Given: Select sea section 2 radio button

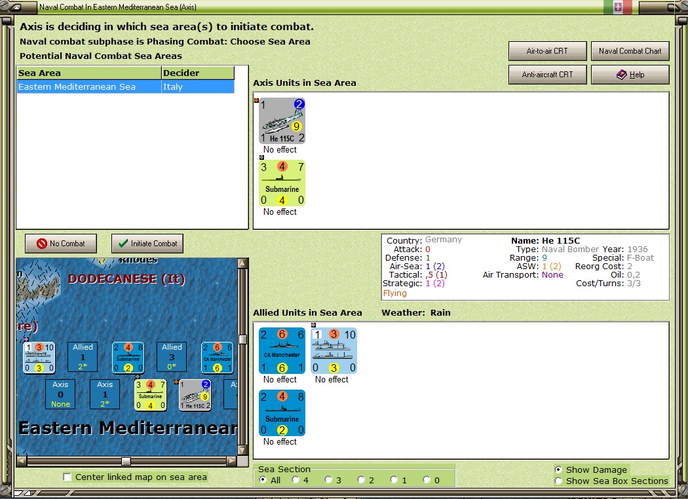Looking at the screenshot, I should click(x=360, y=480).
